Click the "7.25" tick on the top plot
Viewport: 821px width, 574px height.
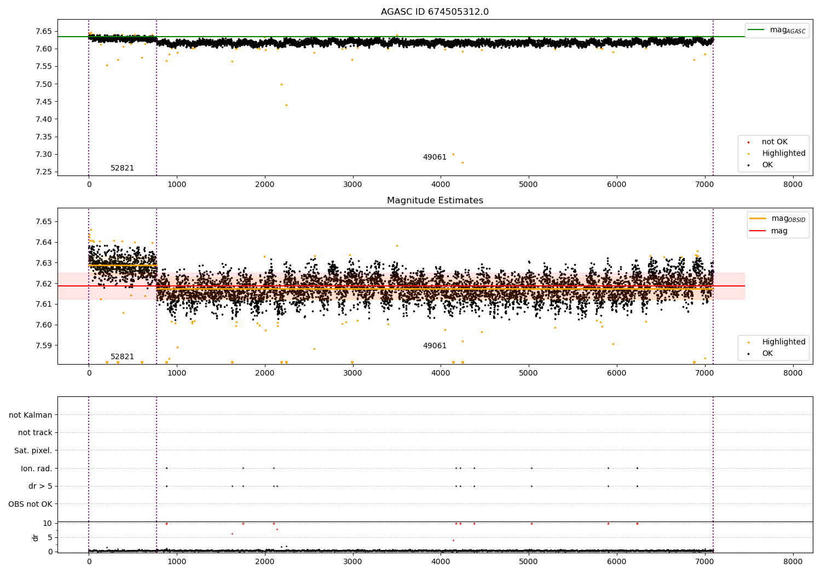(x=43, y=172)
